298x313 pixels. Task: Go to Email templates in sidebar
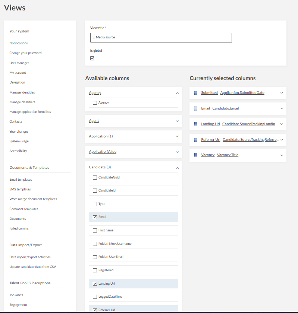coord(21,180)
